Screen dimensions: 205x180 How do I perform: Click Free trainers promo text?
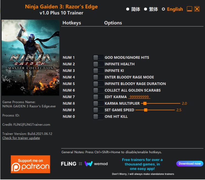point(142,164)
